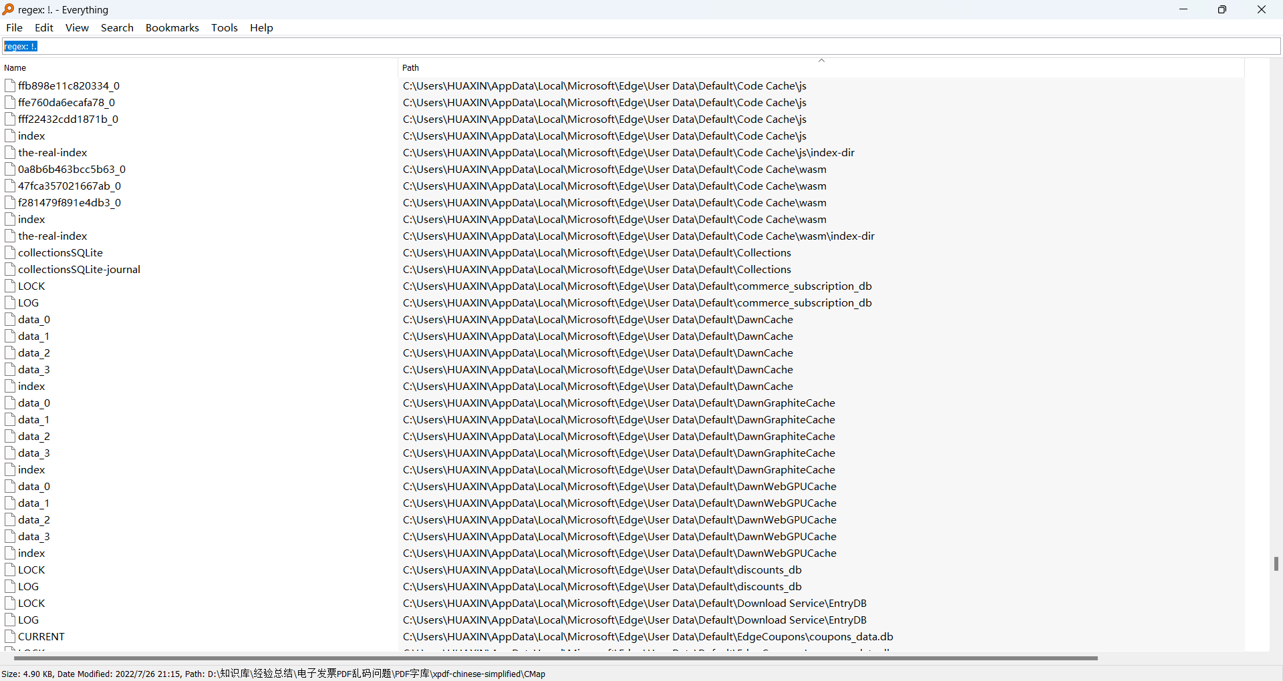
Task: Click the path ending in EdgeCoupons\coupons_data.db
Action: [x=648, y=636]
